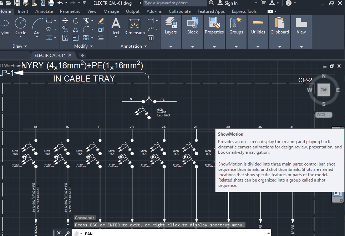Expand the Modify panel

[83, 46]
